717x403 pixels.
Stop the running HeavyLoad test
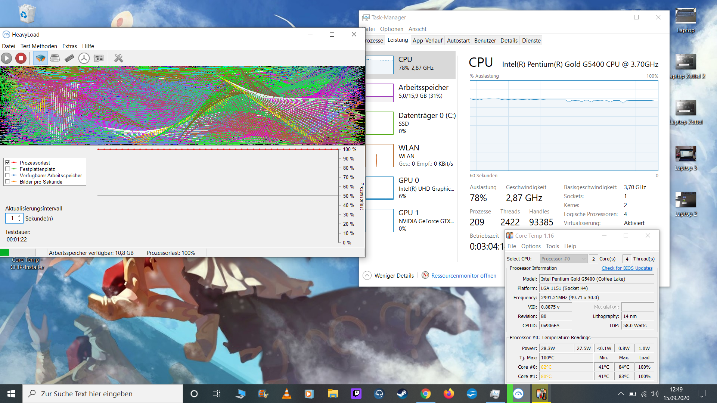tap(21, 58)
